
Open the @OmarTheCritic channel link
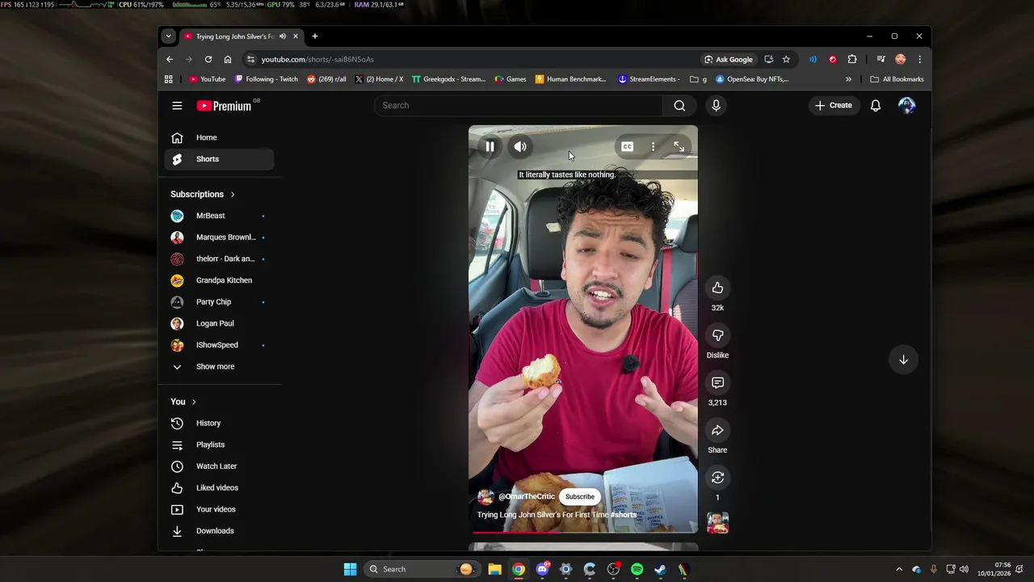(x=527, y=496)
